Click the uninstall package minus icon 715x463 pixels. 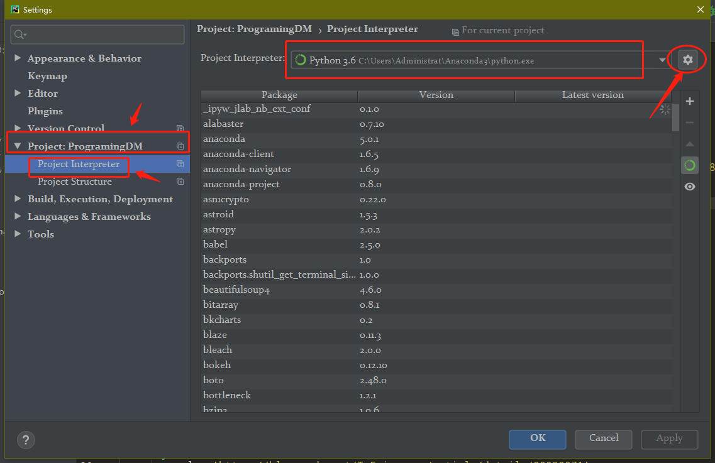pos(690,122)
